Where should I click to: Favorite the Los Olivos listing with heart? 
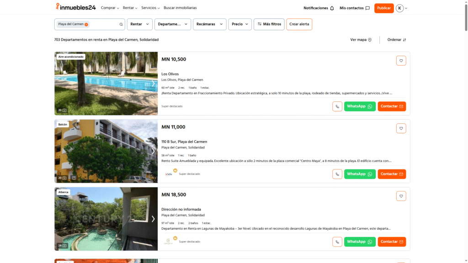click(x=401, y=61)
